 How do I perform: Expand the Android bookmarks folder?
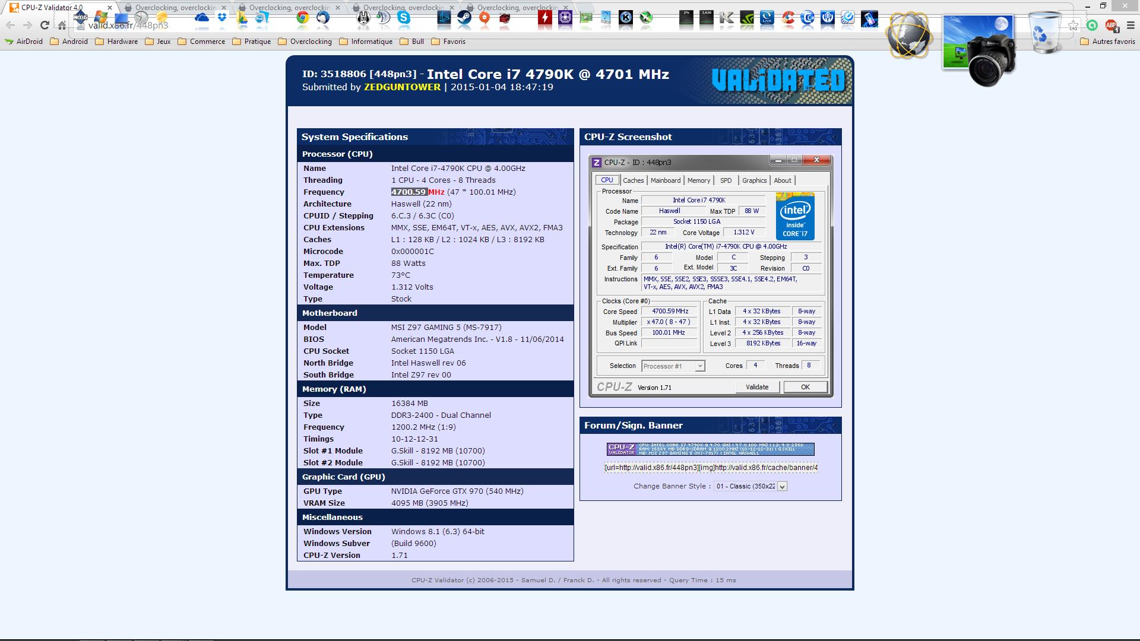pos(69,42)
